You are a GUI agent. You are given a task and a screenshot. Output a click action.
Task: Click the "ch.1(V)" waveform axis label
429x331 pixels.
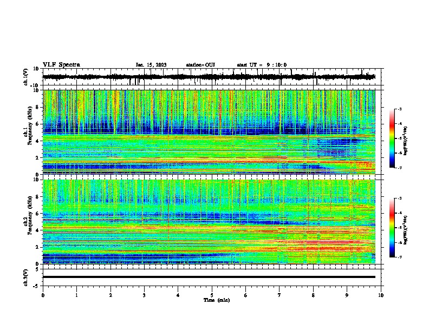[25, 77]
